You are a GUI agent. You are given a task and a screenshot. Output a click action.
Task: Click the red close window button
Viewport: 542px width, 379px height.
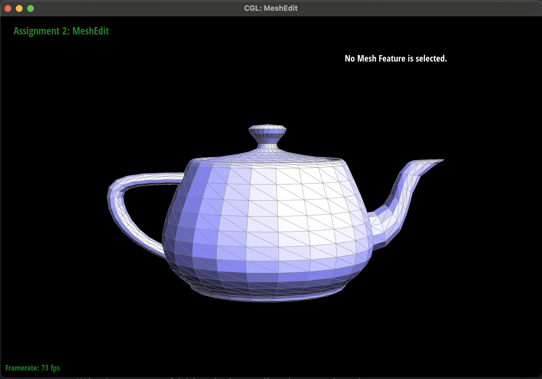(8, 8)
